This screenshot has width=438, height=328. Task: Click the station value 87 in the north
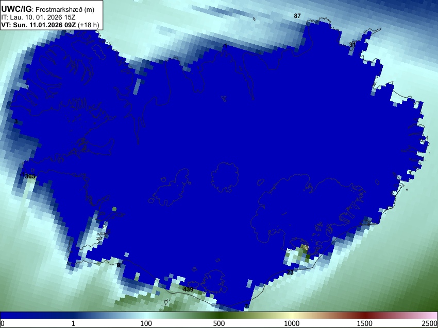pyautogui.click(x=297, y=16)
